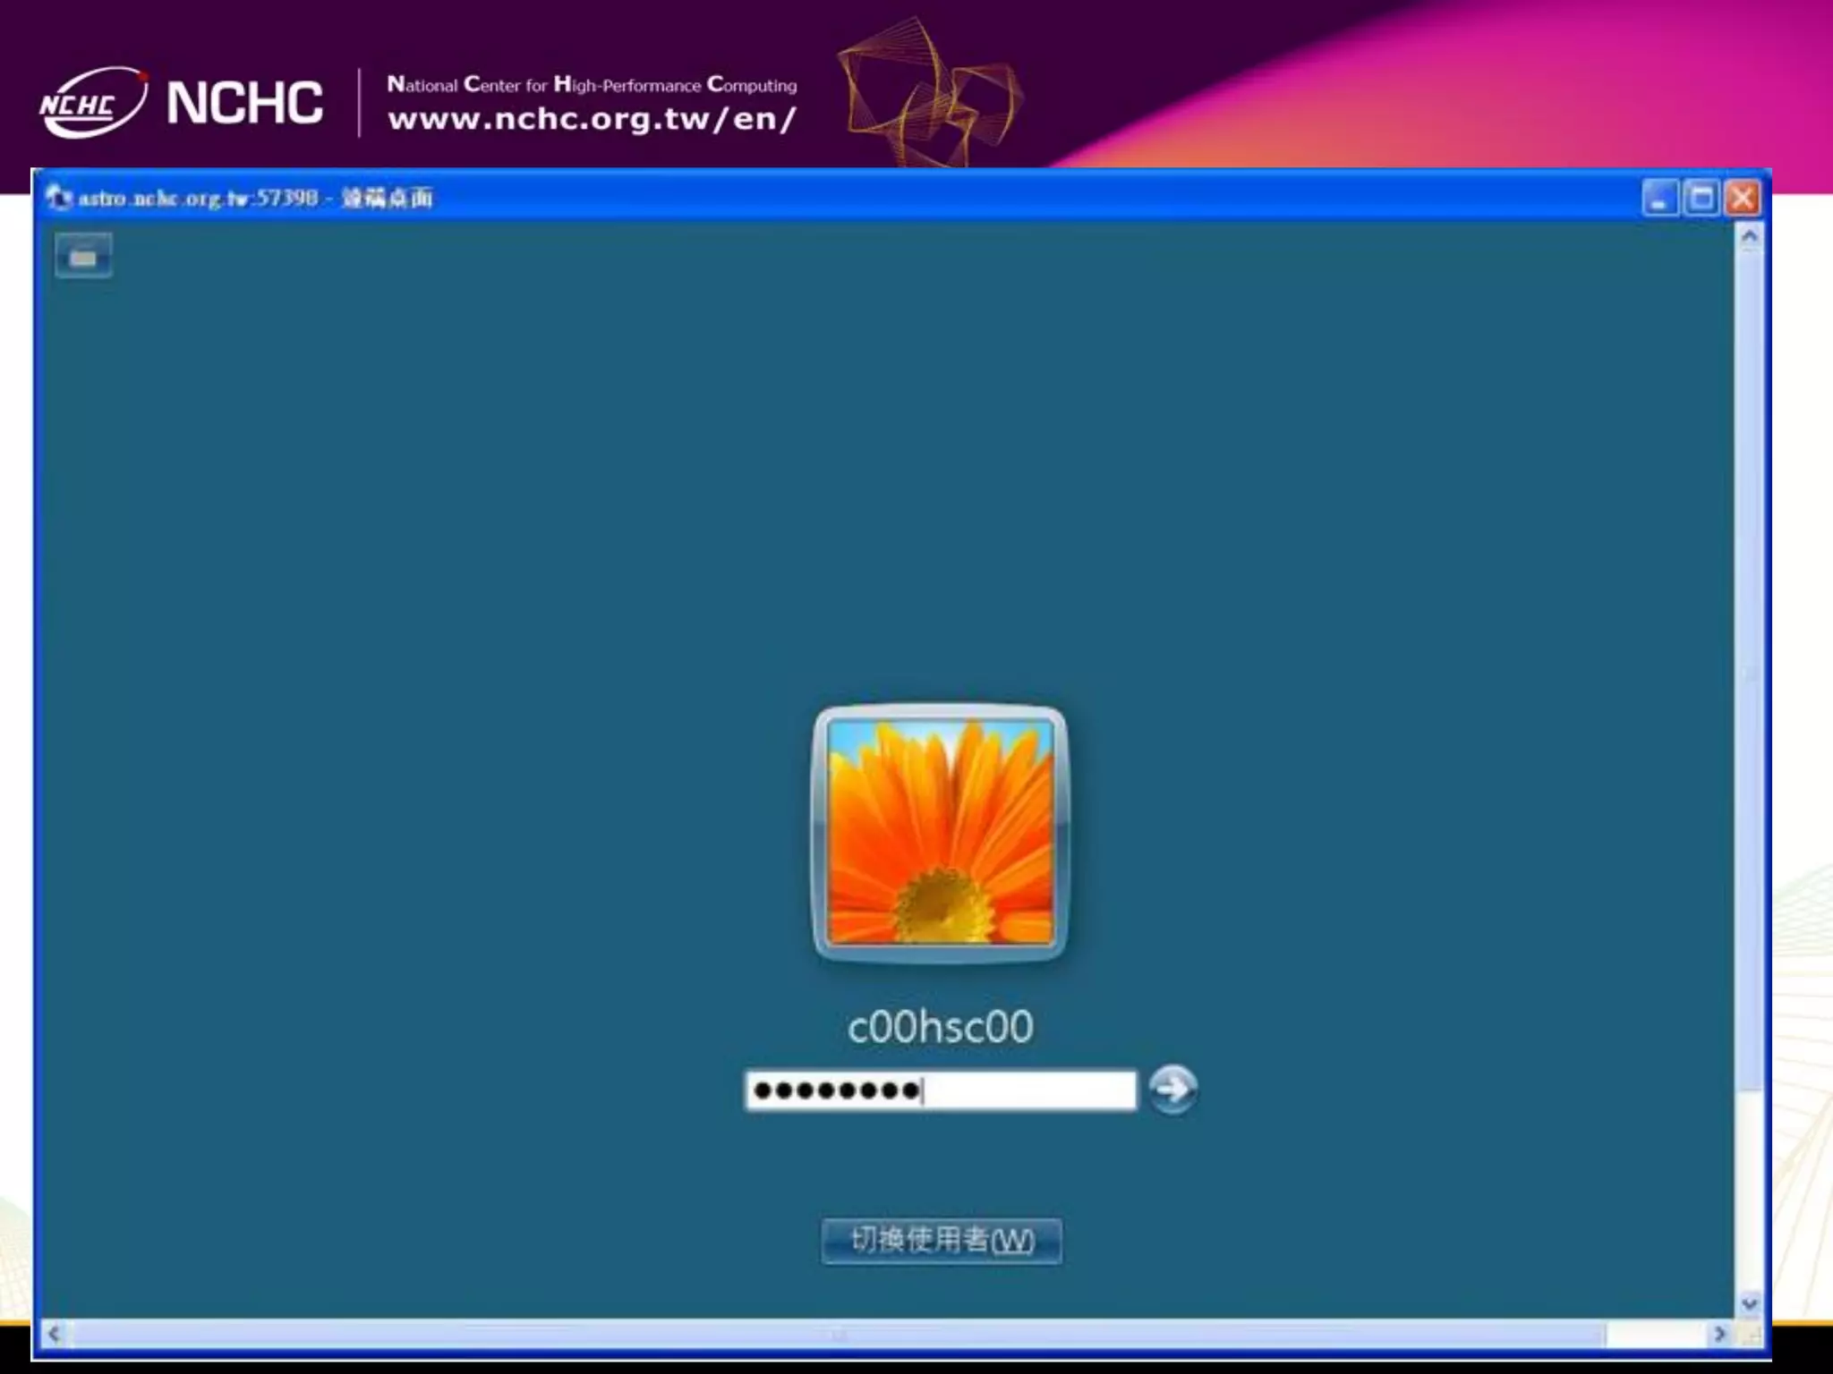Viewport: 1833px width, 1374px height.
Task: Click the small icon at remote desktop top-left
Action: (83, 257)
